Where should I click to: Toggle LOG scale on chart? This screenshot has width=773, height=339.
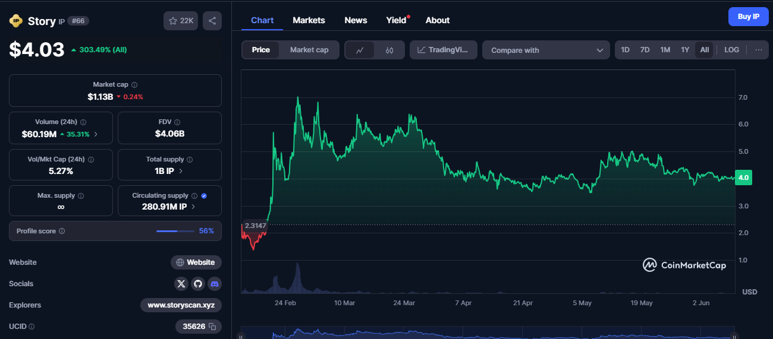[x=731, y=50]
